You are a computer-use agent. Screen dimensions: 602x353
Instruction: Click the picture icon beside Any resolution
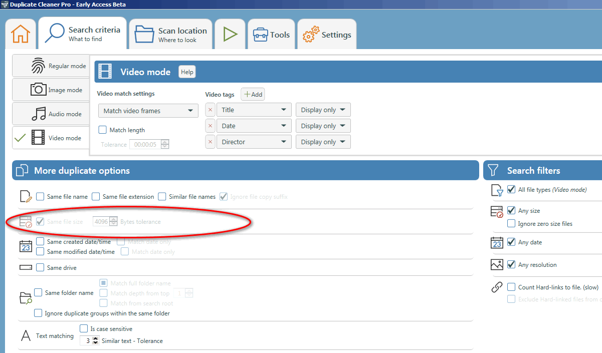(x=497, y=264)
